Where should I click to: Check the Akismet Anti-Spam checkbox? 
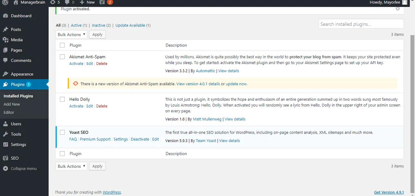62,57
